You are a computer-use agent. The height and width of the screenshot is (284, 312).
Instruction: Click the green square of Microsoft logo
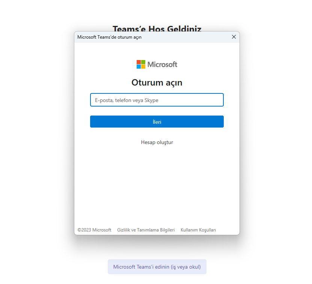click(x=143, y=62)
